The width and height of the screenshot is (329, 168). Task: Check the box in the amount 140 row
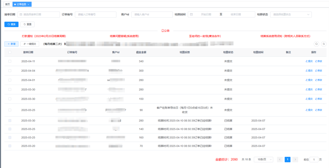(10, 129)
